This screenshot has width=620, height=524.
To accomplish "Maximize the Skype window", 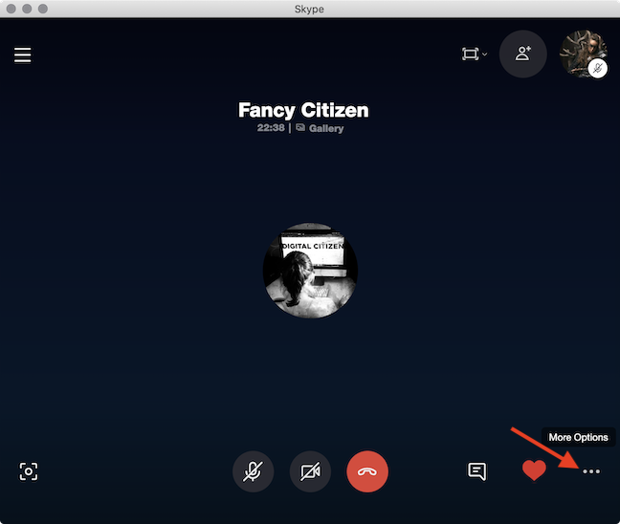I will point(43,9).
